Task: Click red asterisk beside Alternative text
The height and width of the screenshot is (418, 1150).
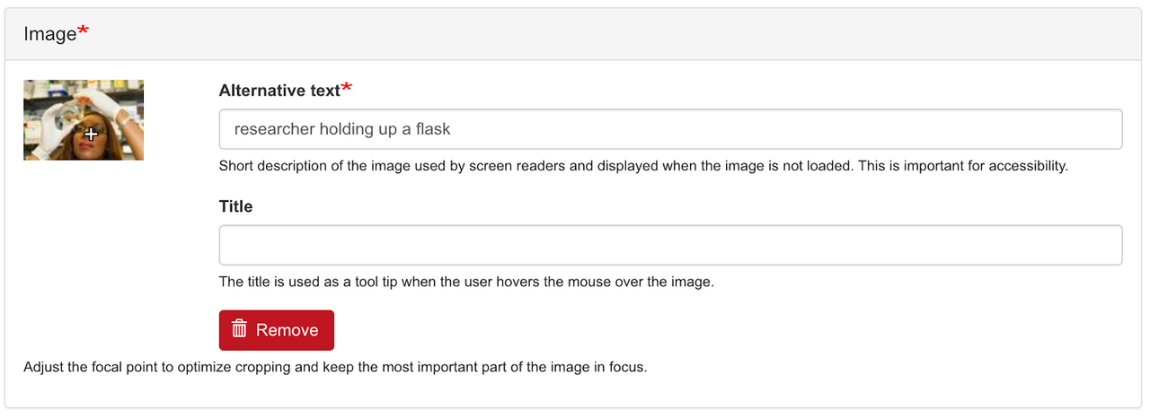Action: pyautogui.click(x=347, y=87)
